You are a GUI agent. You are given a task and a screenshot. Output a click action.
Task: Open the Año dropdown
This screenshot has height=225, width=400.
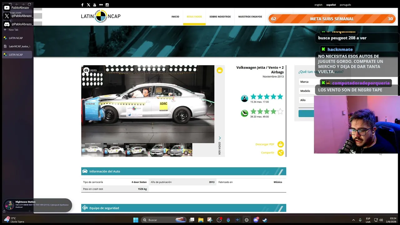point(306,100)
